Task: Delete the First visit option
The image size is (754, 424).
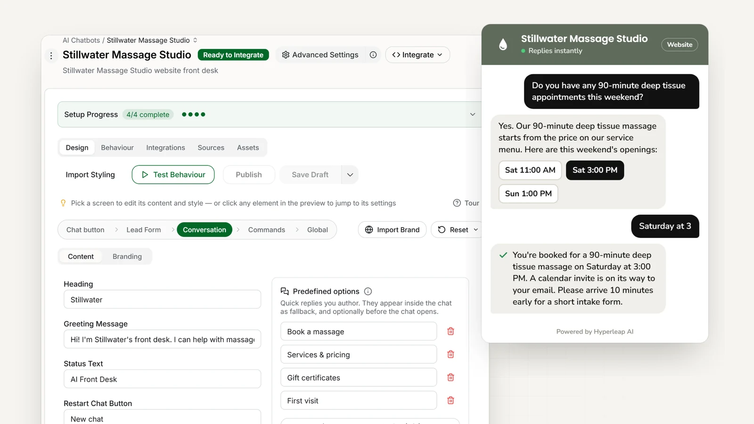Action: [x=451, y=400]
